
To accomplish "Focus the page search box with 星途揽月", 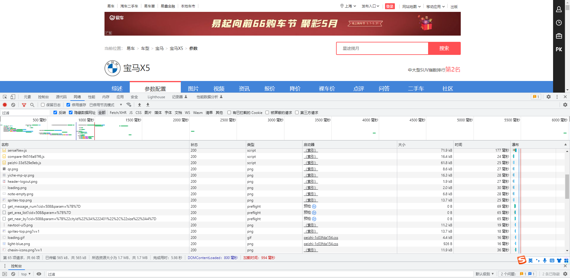I will (x=382, y=48).
